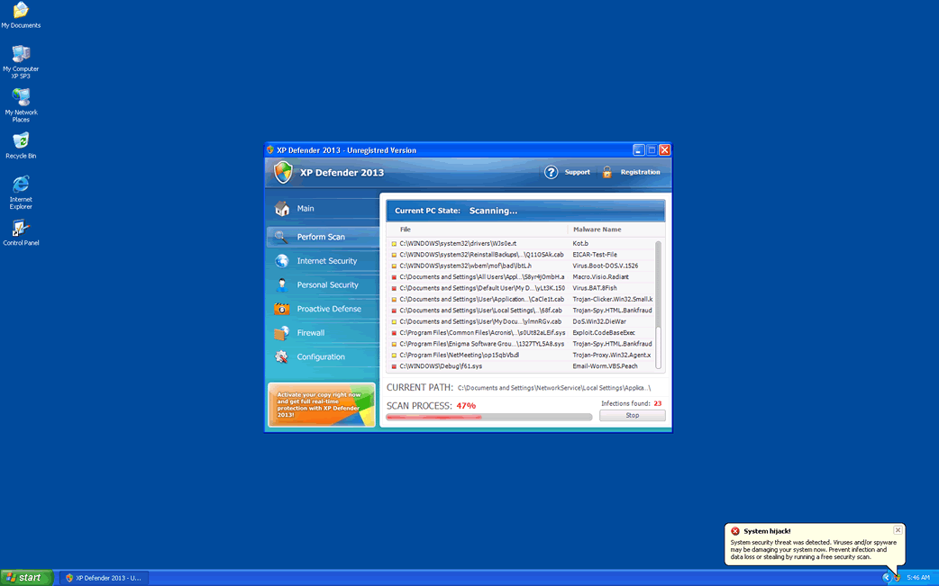This screenshot has height=586, width=939.
Task: Click the Support question mark icon
Action: (552, 172)
